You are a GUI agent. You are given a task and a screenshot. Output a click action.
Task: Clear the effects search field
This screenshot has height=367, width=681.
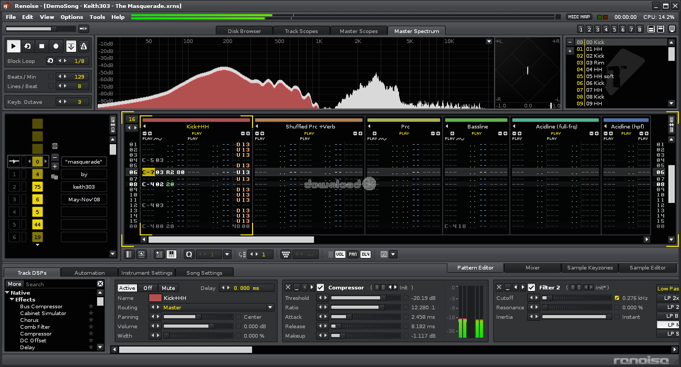[100, 284]
